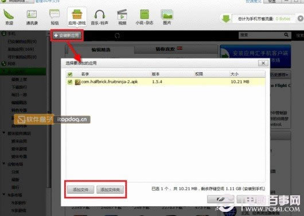Switch to the 编辑精选 tab
The image size is (304, 216).
point(101,50)
